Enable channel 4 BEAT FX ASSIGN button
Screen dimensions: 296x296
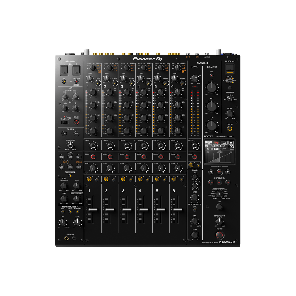pyautogui.click(x=144, y=157)
